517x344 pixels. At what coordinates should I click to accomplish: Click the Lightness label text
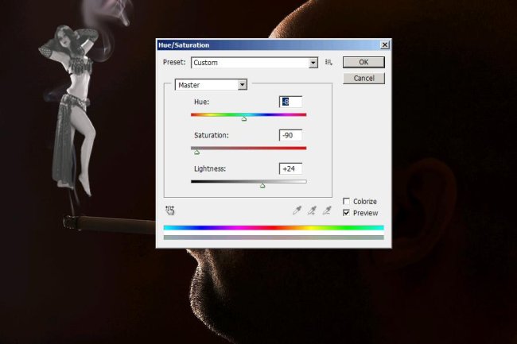210,169
